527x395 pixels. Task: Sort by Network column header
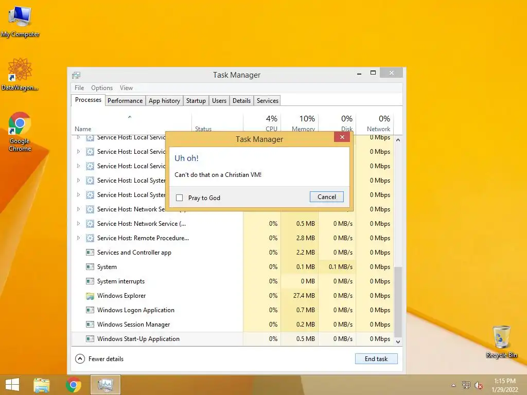tap(375, 123)
